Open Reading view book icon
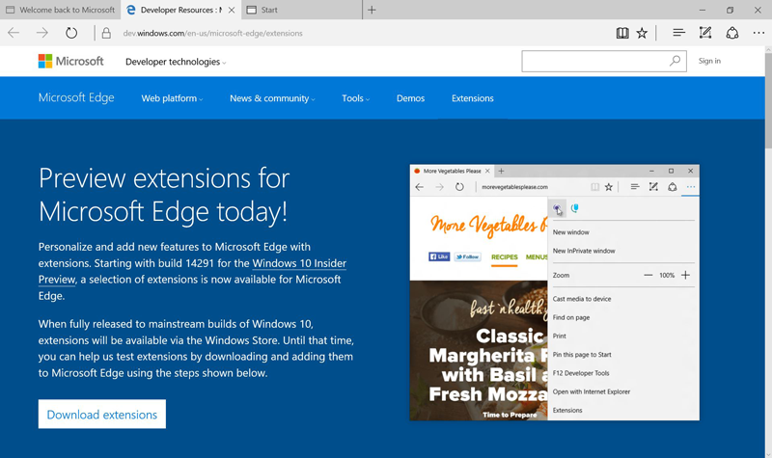Screen dimensions: 772x458 [622, 33]
